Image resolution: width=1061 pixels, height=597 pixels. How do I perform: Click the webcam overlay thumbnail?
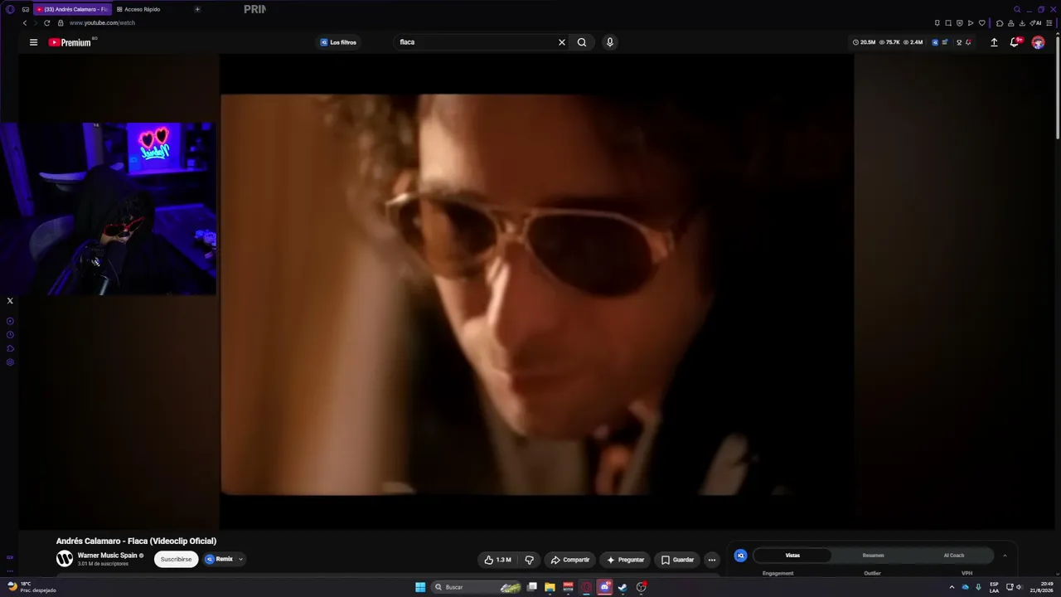(x=109, y=209)
